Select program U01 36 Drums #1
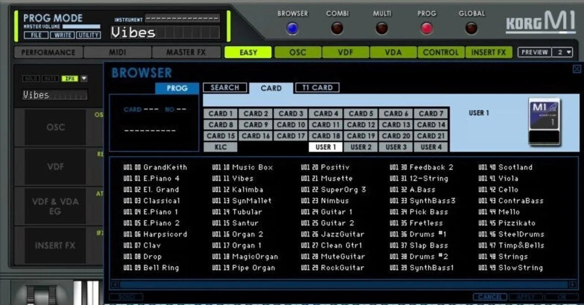 418,234
